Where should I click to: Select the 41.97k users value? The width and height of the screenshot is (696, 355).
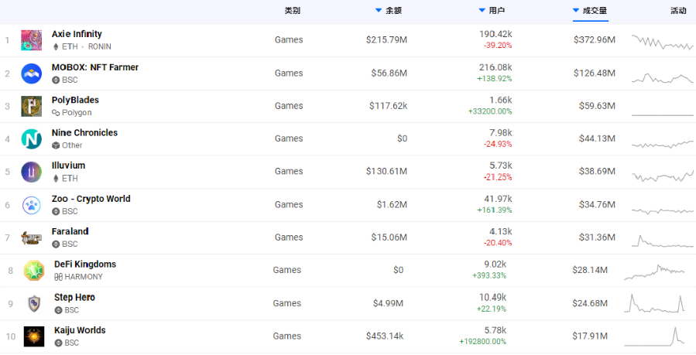(x=498, y=199)
